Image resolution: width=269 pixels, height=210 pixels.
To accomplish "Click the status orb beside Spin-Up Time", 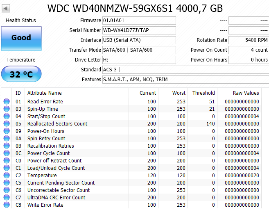I will tap(7, 109).
